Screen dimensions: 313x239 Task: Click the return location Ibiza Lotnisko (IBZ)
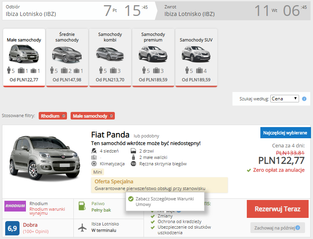point(190,14)
